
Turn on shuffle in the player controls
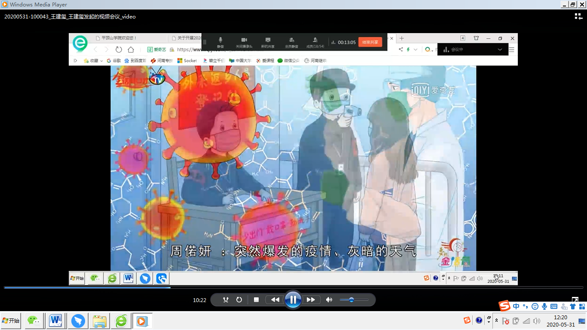pos(226,300)
